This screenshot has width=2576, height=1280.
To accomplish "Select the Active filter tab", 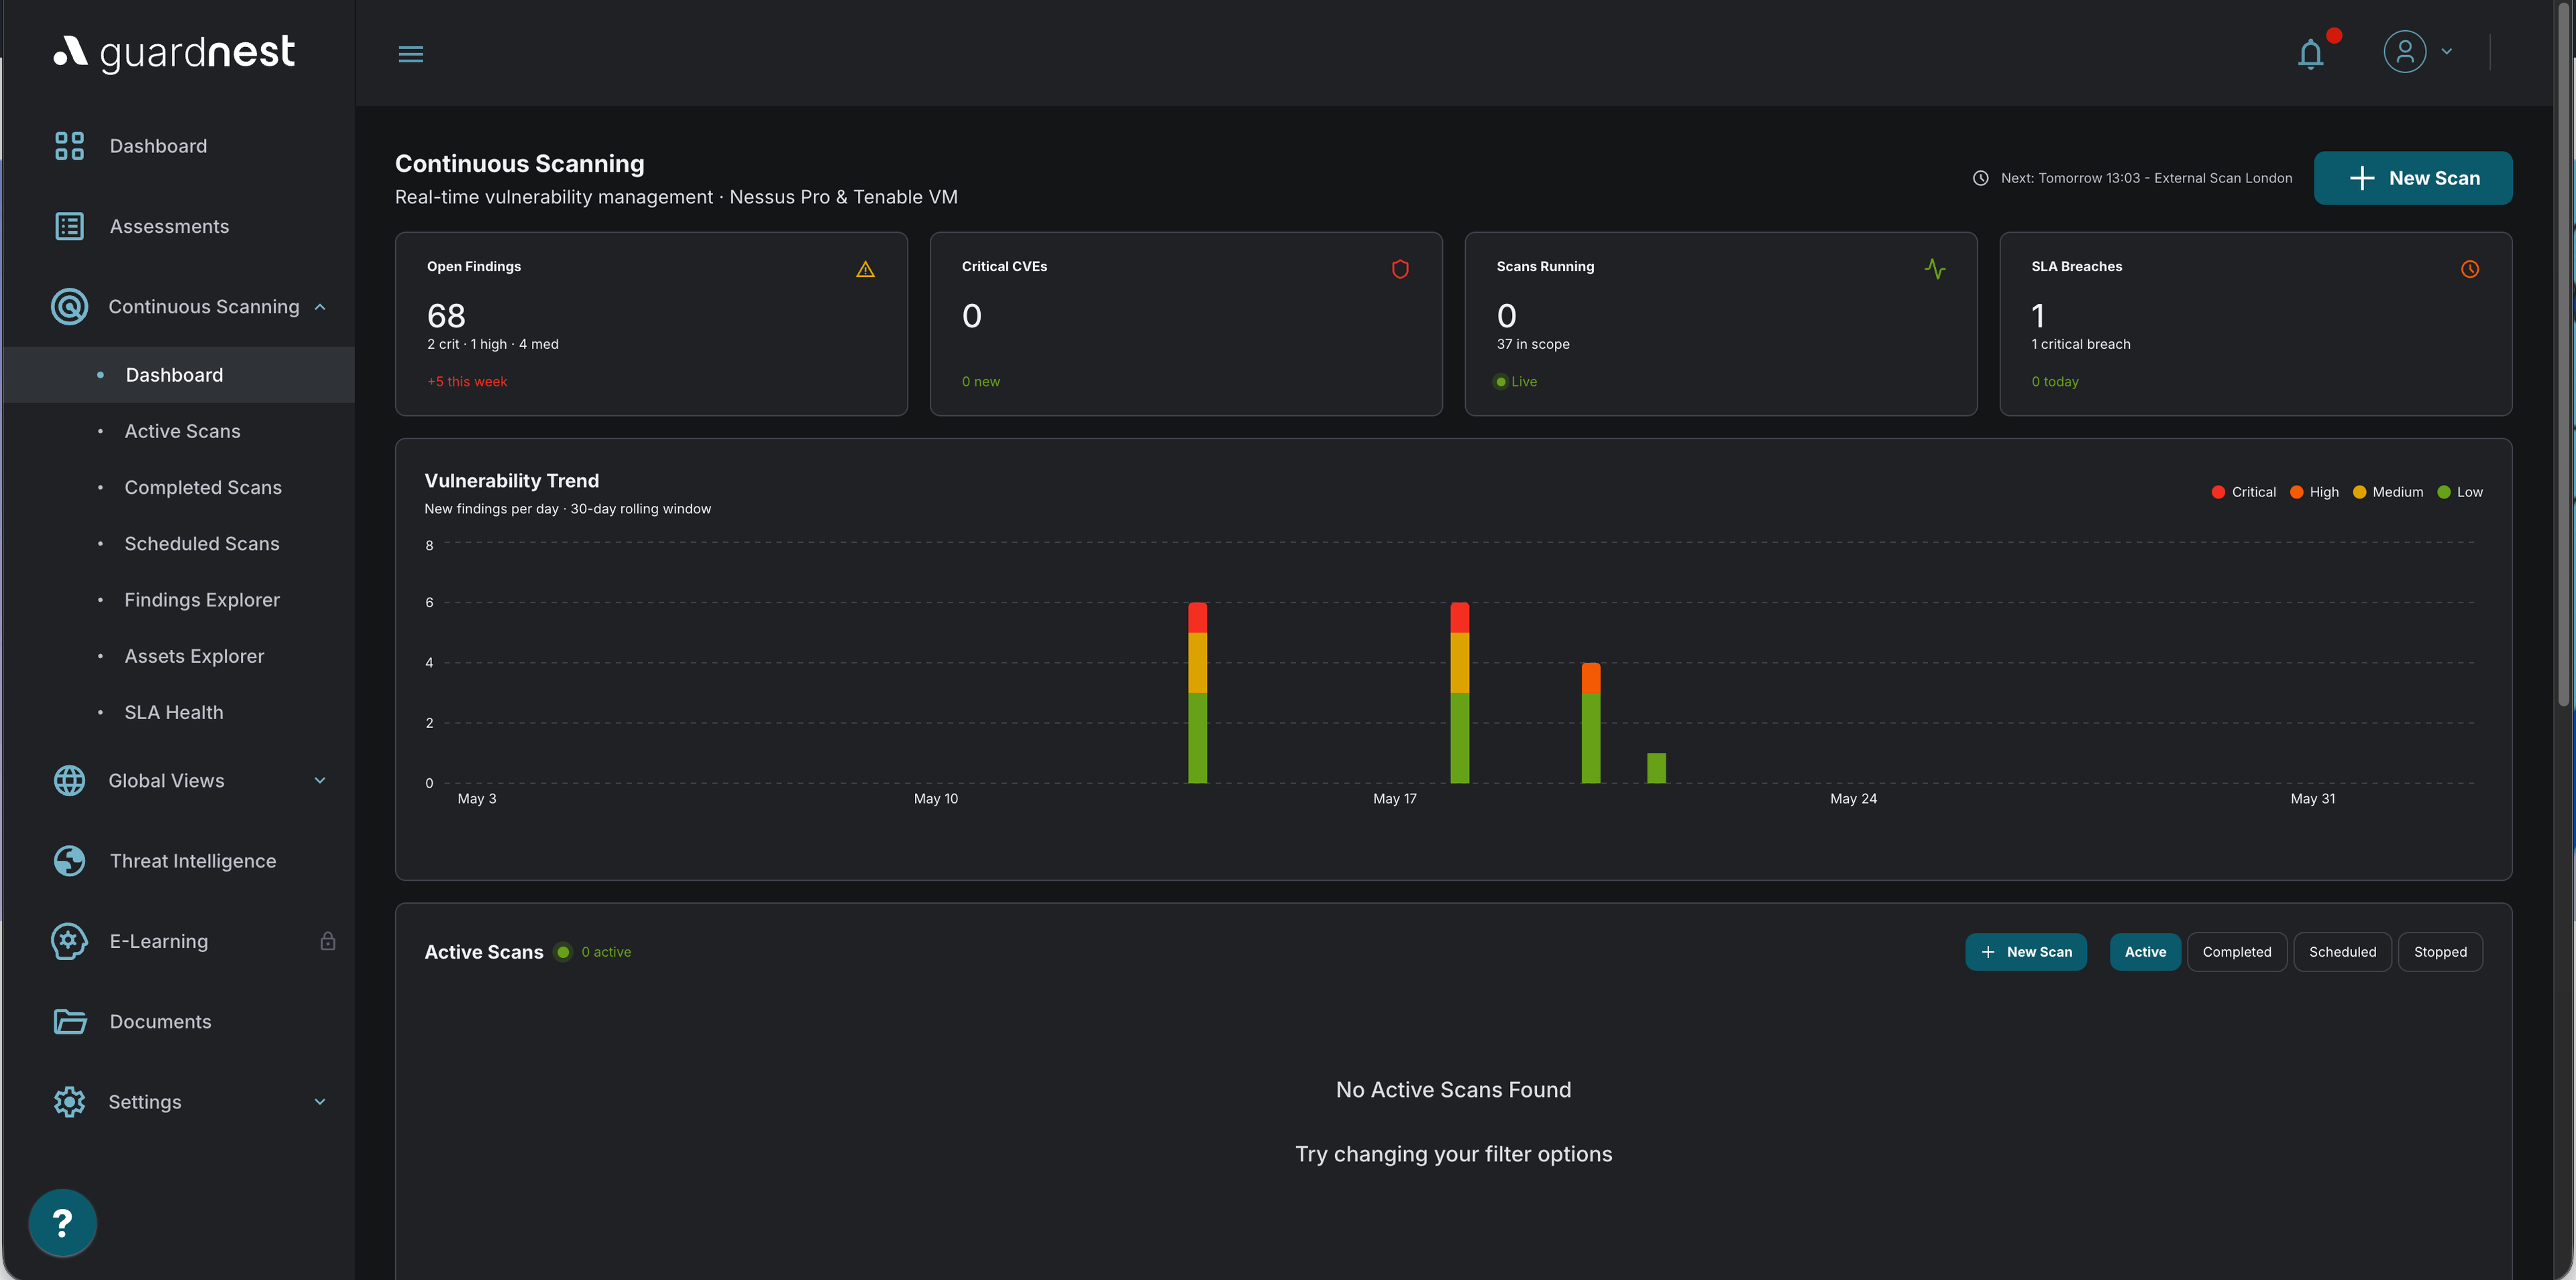I will click(2145, 952).
